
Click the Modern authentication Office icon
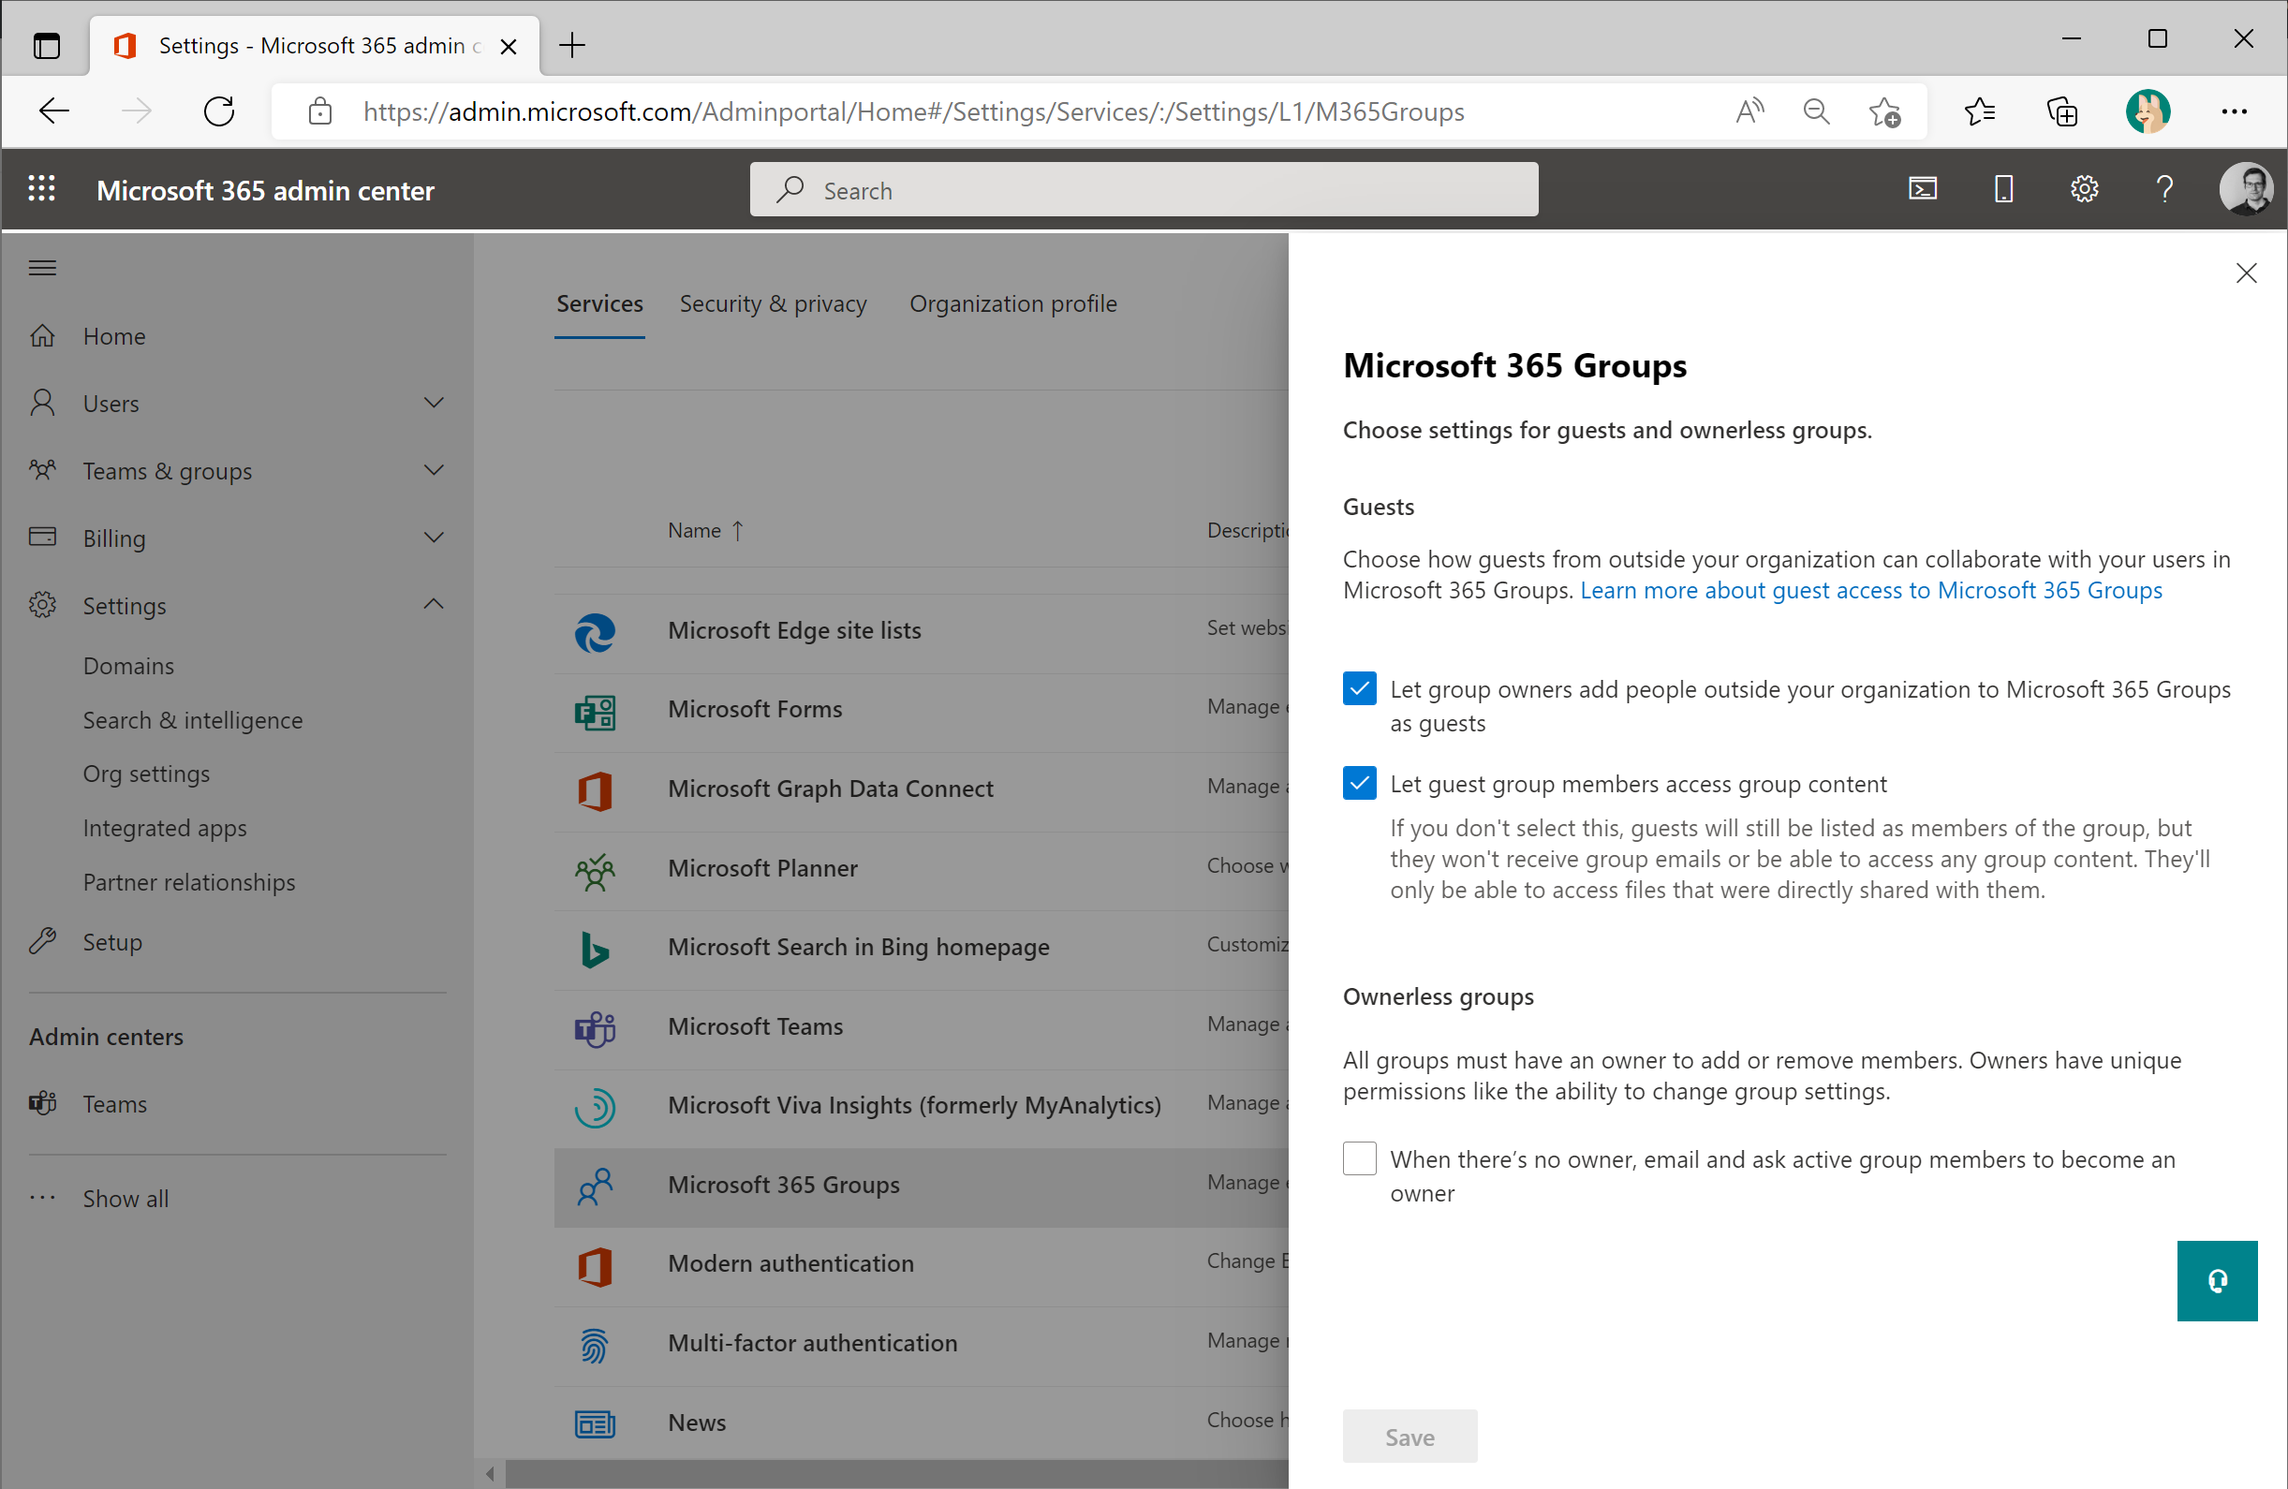pos(595,1266)
